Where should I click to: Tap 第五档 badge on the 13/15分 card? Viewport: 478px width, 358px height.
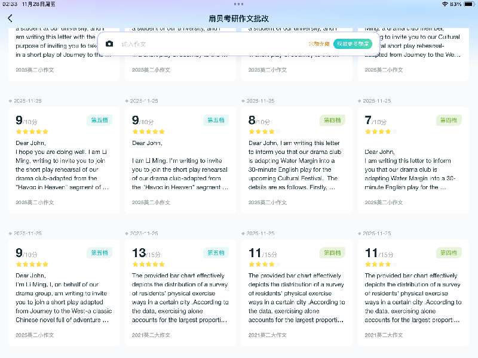(x=216, y=252)
